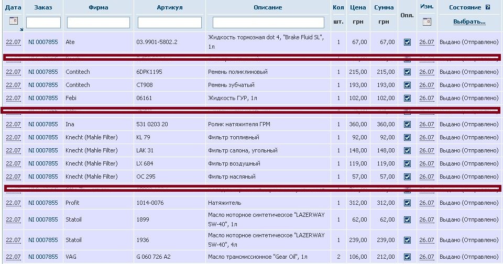
Task: Select description Жидкость ГУР, 1л
Action: click(233, 98)
